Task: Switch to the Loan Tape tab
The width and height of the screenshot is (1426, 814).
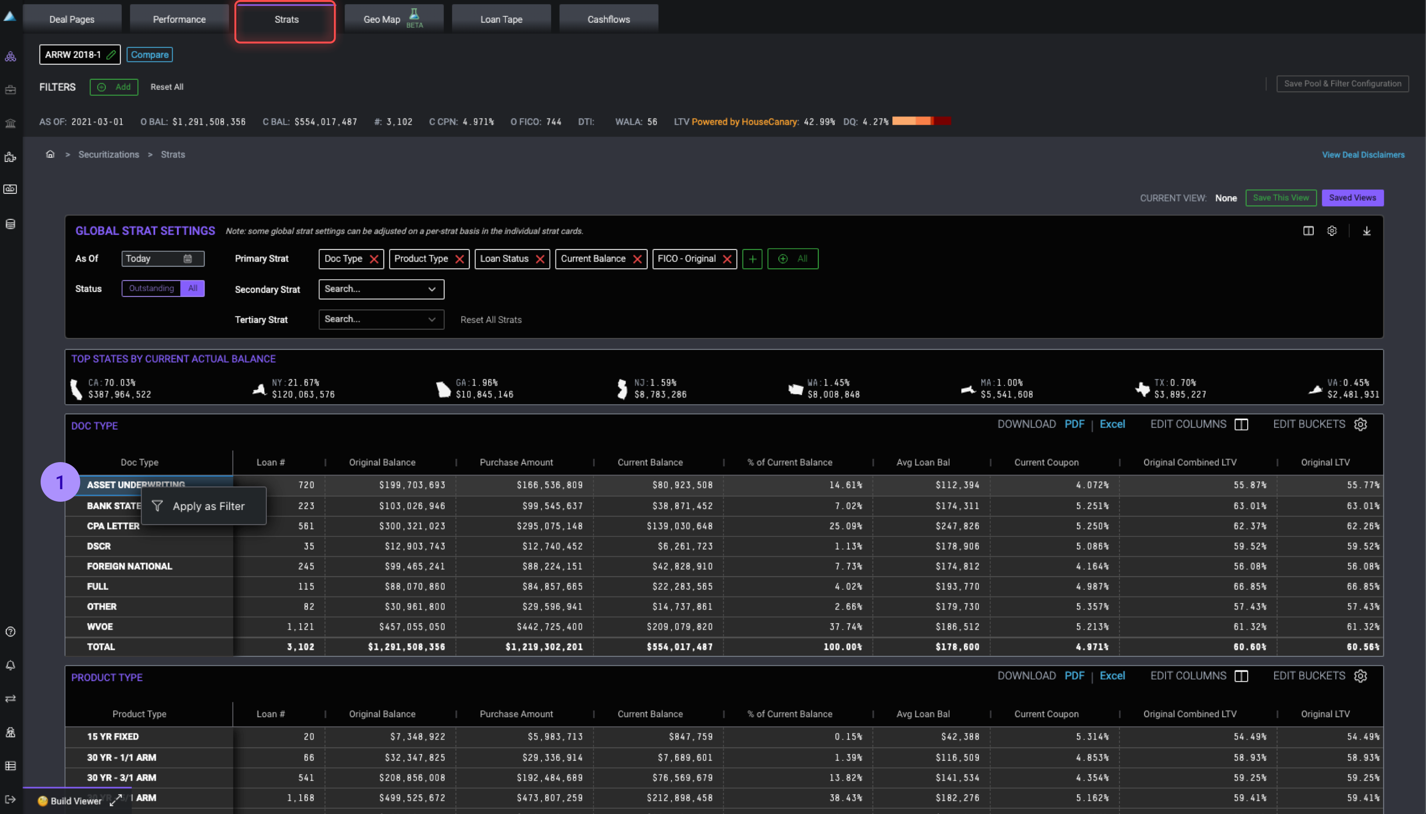Action: [501, 19]
